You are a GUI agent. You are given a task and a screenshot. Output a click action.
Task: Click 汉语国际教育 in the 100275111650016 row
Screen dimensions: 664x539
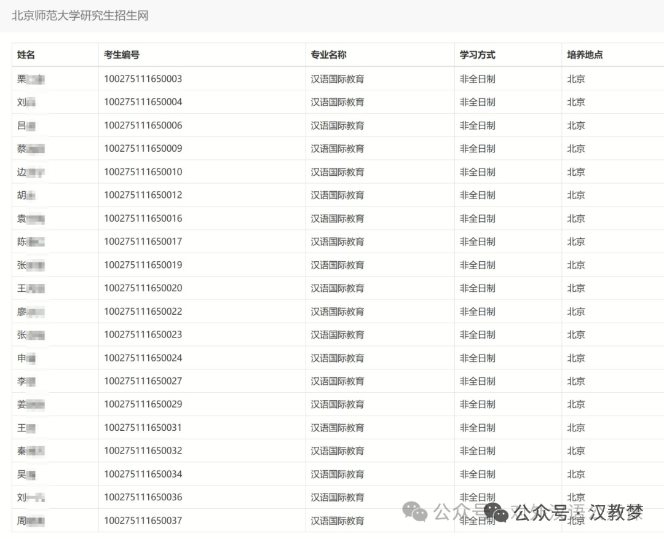(337, 218)
